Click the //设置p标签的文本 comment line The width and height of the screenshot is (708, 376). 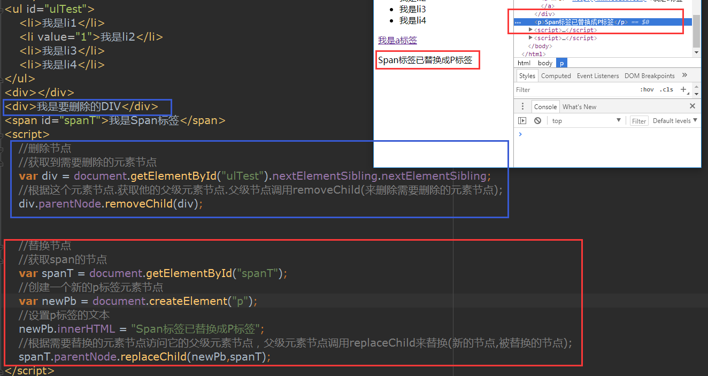[x=64, y=314]
